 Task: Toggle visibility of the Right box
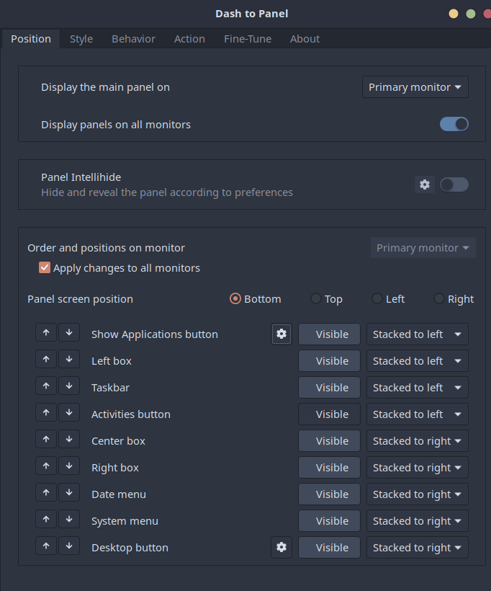pos(328,467)
